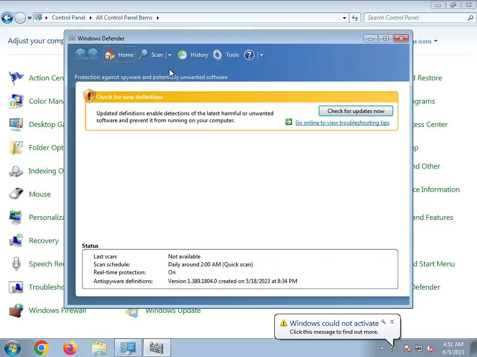
Task: Open Recovery in Control Panel
Action: coord(43,240)
